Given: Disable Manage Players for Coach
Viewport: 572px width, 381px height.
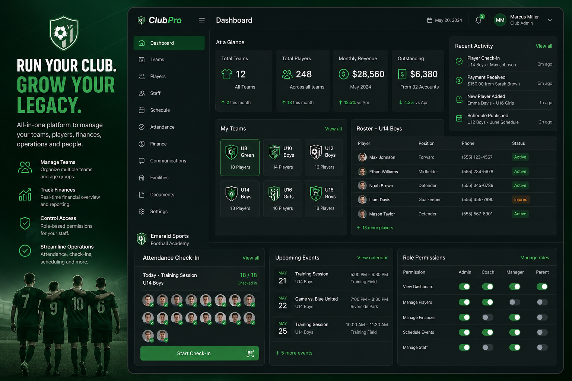Looking at the screenshot, I should coord(487,302).
